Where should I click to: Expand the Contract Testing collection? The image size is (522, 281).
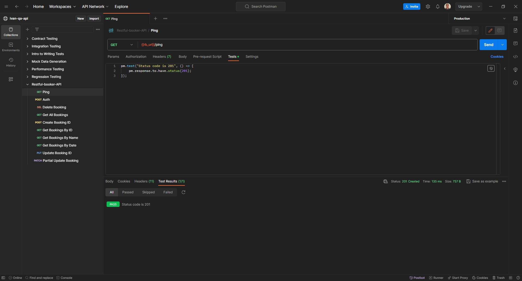(x=27, y=39)
